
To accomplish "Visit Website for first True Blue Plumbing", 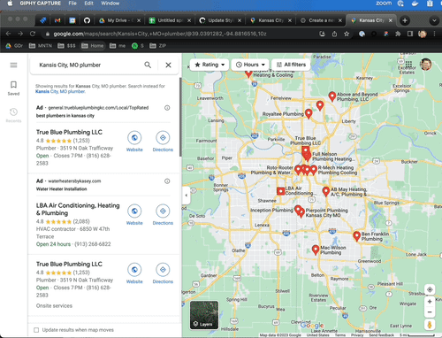I will click(134, 142).
